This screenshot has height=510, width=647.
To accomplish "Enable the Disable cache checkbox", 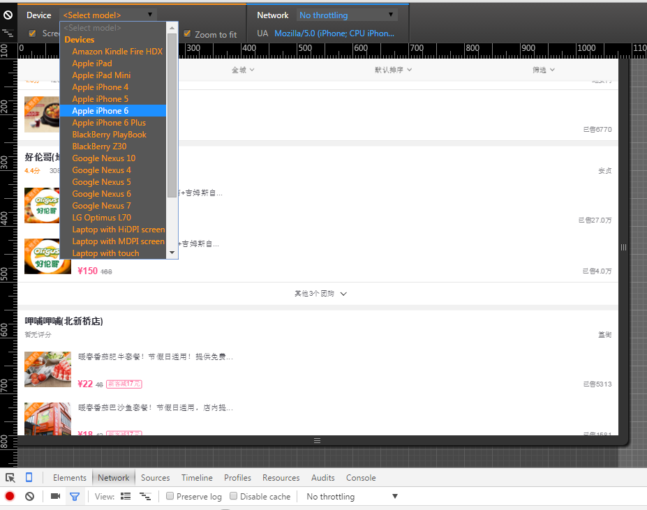I will pos(233,496).
